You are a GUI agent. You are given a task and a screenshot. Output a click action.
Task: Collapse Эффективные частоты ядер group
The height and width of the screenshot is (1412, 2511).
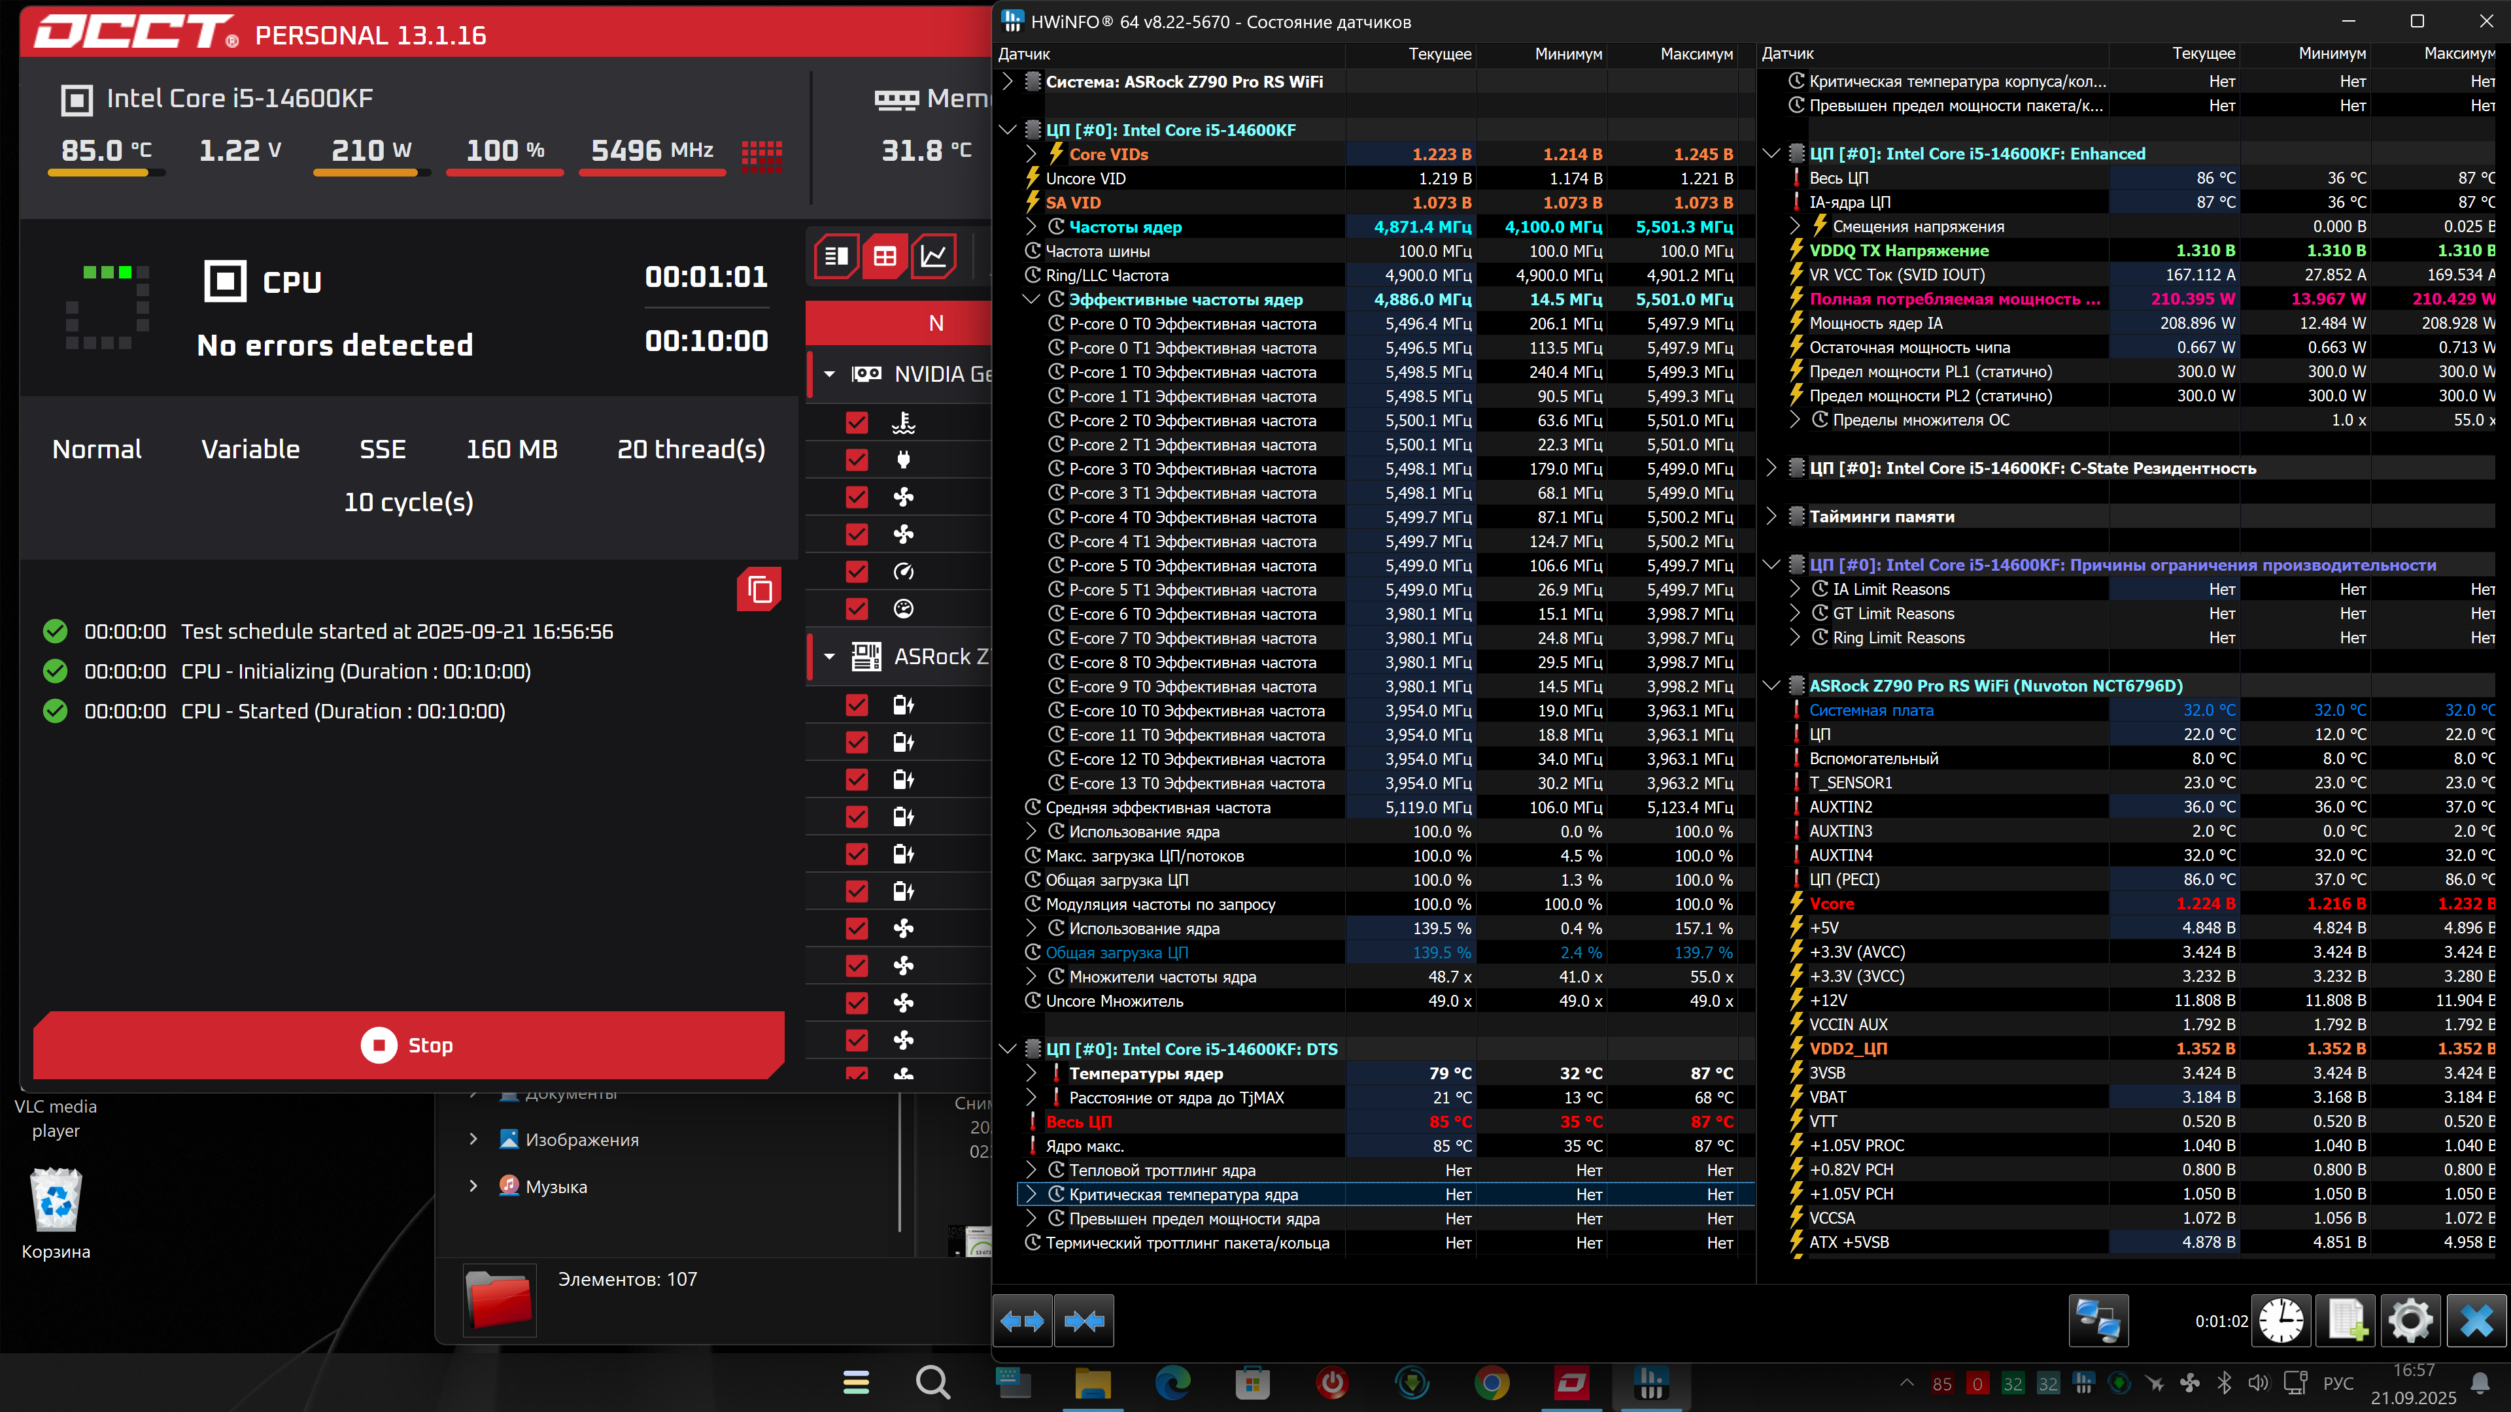tap(1031, 300)
